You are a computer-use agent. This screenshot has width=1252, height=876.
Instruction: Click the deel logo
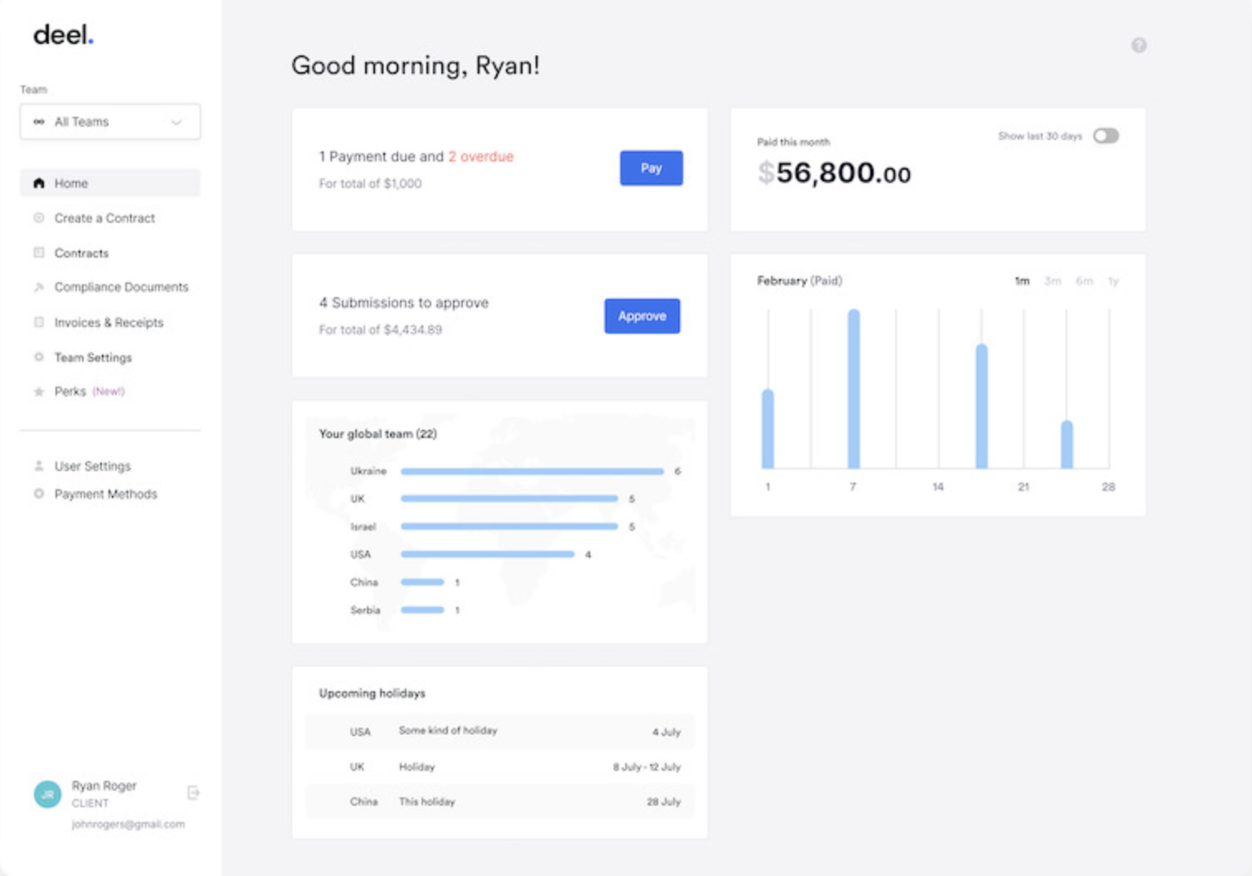pos(63,35)
